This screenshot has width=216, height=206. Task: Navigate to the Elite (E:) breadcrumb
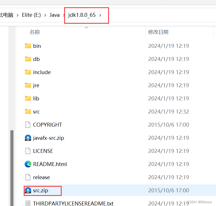pos(31,15)
